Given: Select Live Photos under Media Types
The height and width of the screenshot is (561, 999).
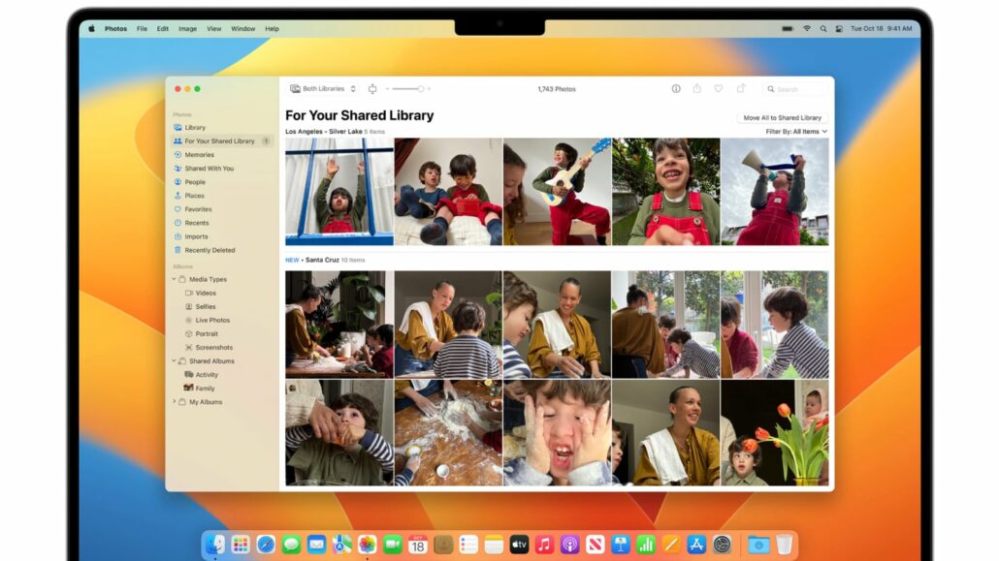Looking at the screenshot, I should (212, 321).
